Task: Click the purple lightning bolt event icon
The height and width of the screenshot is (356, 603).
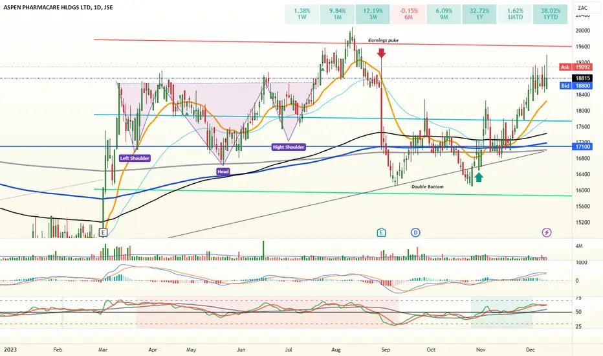Action: tap(547, 232)
